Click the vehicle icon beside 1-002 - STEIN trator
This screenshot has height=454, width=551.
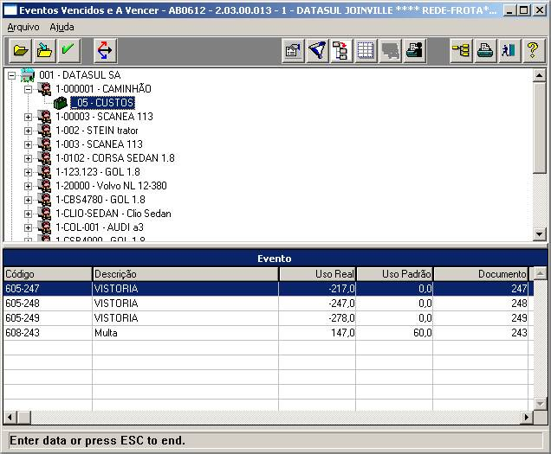pyautogui.click(x=44, y=131)
